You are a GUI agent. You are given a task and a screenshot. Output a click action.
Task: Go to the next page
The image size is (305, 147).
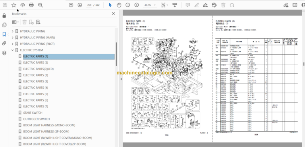(x=80, y=5)
